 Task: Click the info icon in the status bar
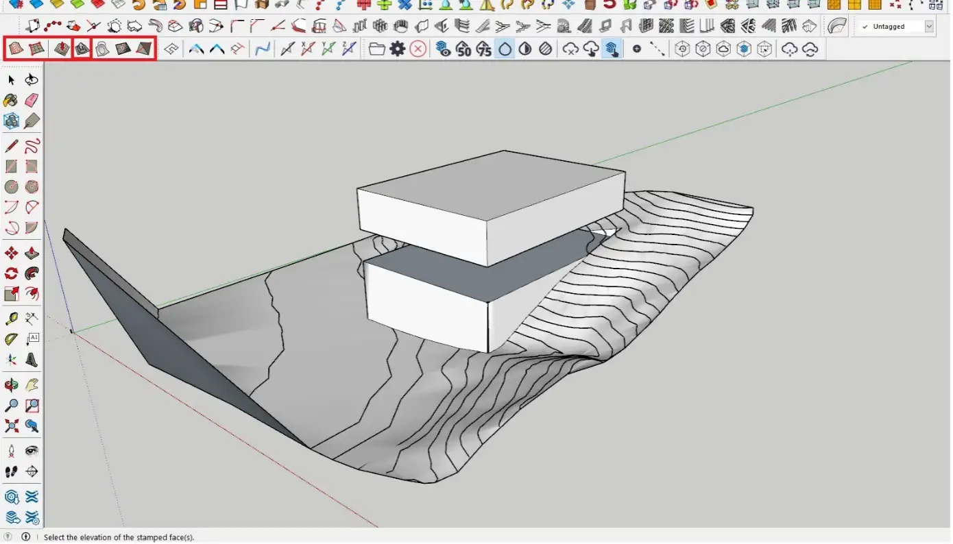click(26, 537)
